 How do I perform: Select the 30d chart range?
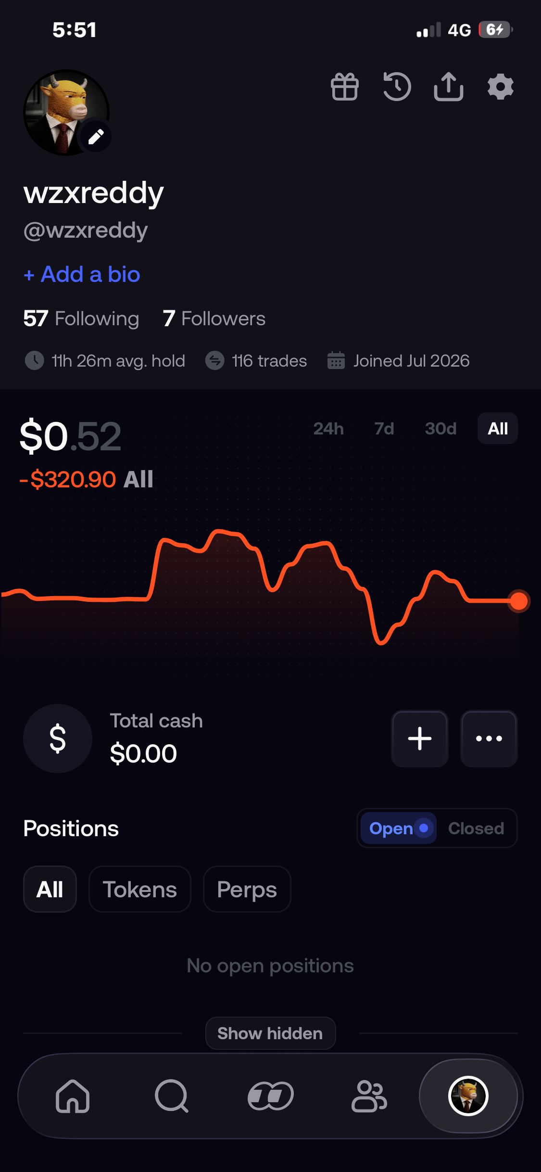(x=440, y=428)
